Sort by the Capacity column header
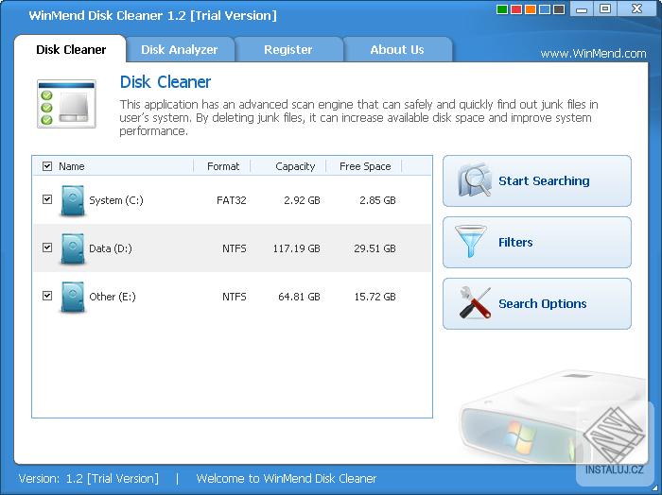The height and width of the screenshot is (495, 662). [x=295, y=166]
